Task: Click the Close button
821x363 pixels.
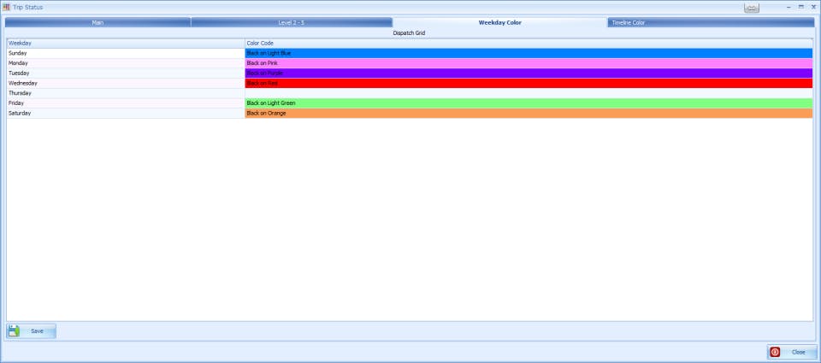Action: pos(792,352)
